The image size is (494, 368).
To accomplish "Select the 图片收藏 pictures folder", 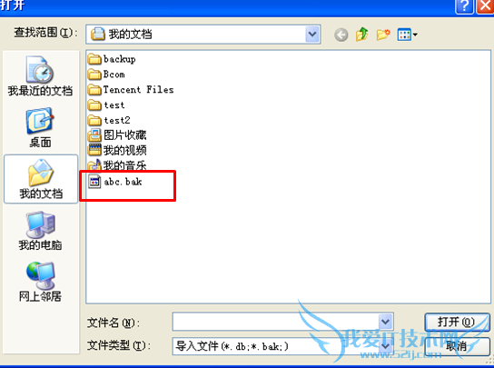I will [x=117, y=135].
